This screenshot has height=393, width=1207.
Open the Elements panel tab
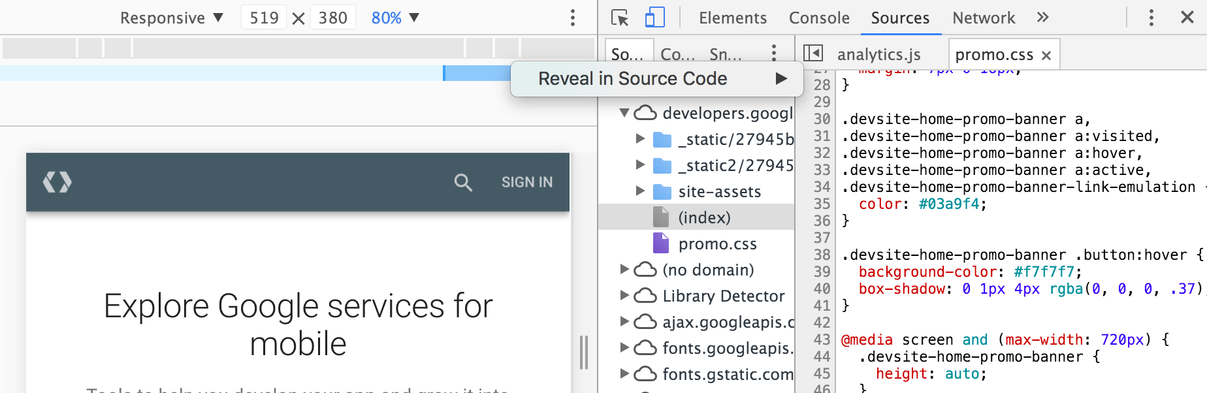point(733,18)
